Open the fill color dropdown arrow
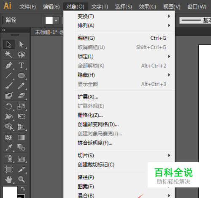This screenshot has width=211, height=198. (x=56, y=20)
